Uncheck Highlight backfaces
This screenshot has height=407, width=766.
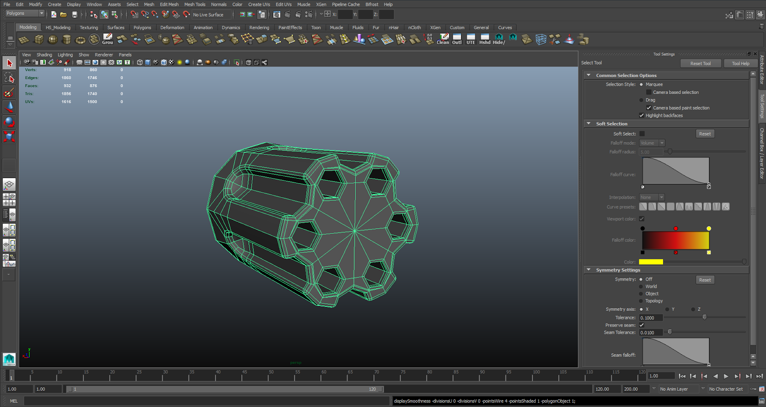pyautogui.click(x=642, y=115)
